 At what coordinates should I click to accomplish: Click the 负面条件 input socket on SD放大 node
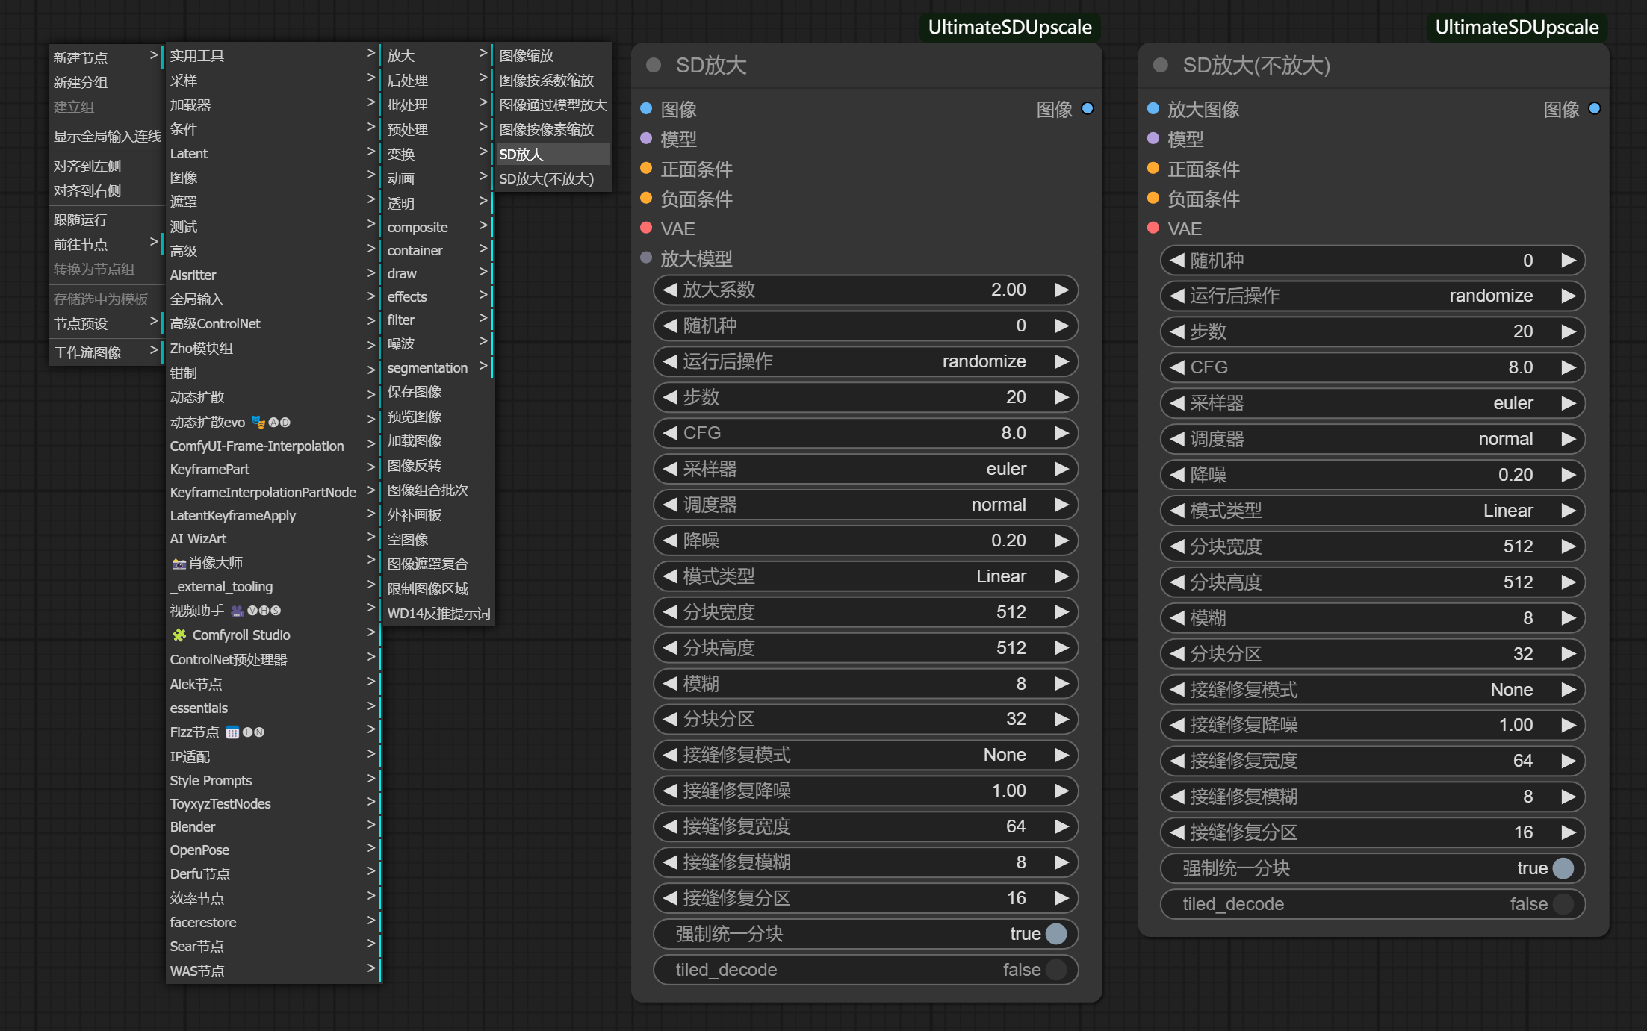(x=647, y=199)
